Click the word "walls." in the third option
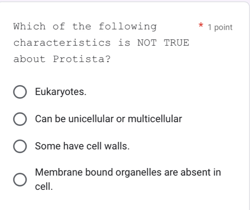Image resolution: width=250 pixels, height=210 pixels. pyautogui.click(x=117, y=146)
